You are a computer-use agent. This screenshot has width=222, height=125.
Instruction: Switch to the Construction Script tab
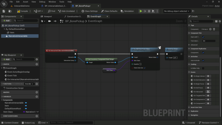pyautogui.click(x=74, y=16)
